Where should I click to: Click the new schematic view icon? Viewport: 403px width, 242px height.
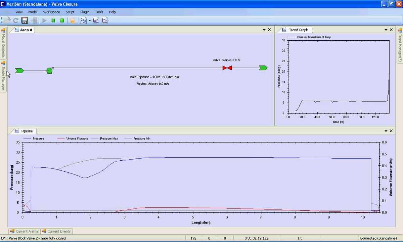[83, 21]
